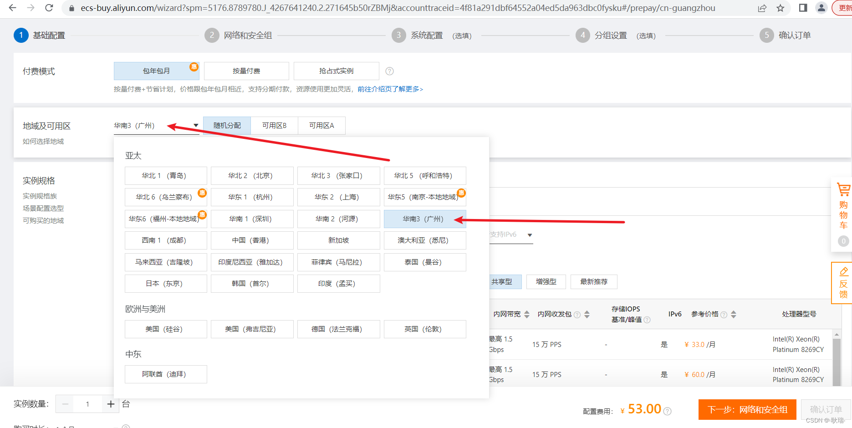Open the 实例规格族 link
852x428 pixels.
click(40, 196)
